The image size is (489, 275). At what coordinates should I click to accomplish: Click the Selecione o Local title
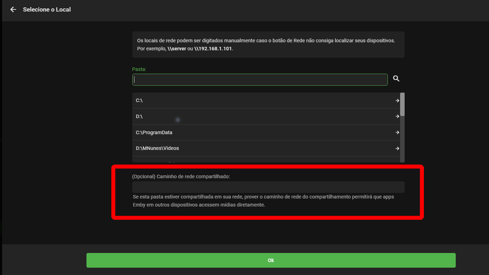[47, 9]
